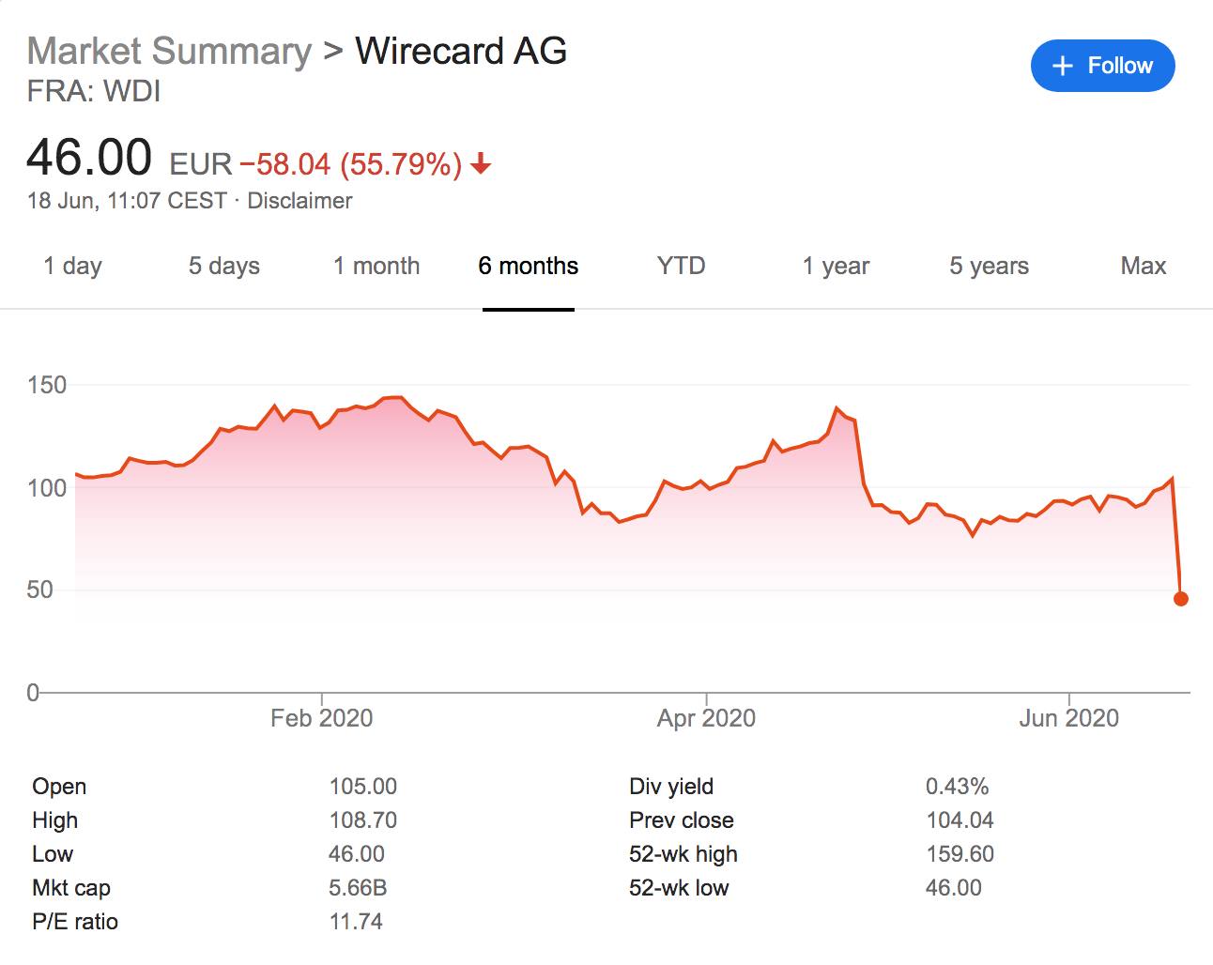Select the 5 days time range tab
This screenshot has height=965, width=1213.
click(223, 267)
